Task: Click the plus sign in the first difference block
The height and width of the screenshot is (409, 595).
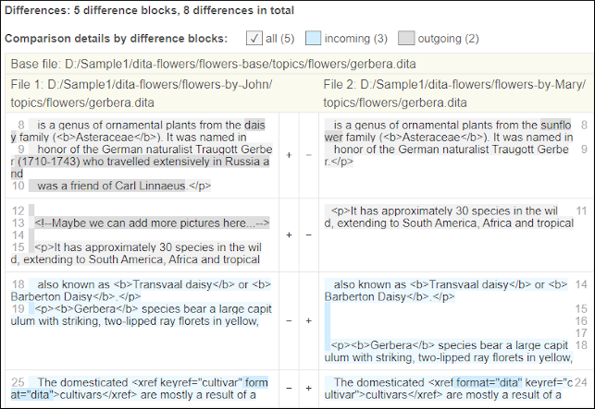Action: click(289, 154)
